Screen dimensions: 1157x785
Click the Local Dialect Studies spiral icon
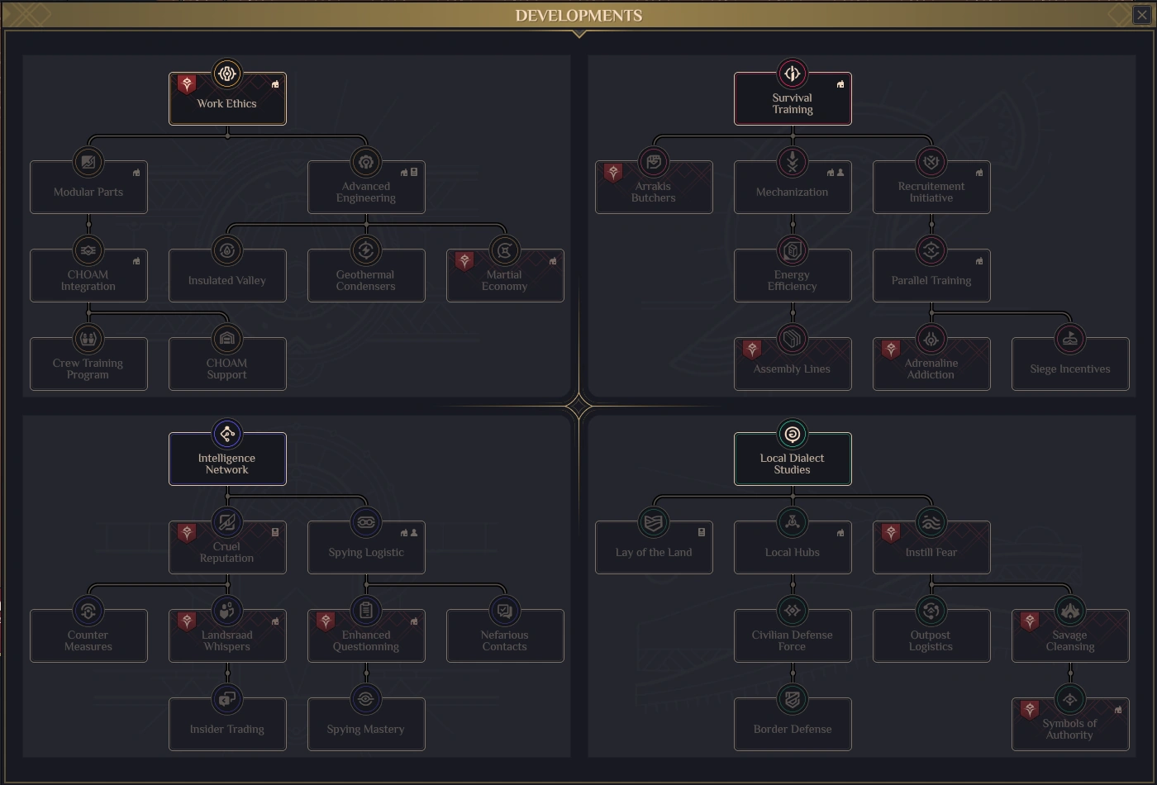[793, 434]
